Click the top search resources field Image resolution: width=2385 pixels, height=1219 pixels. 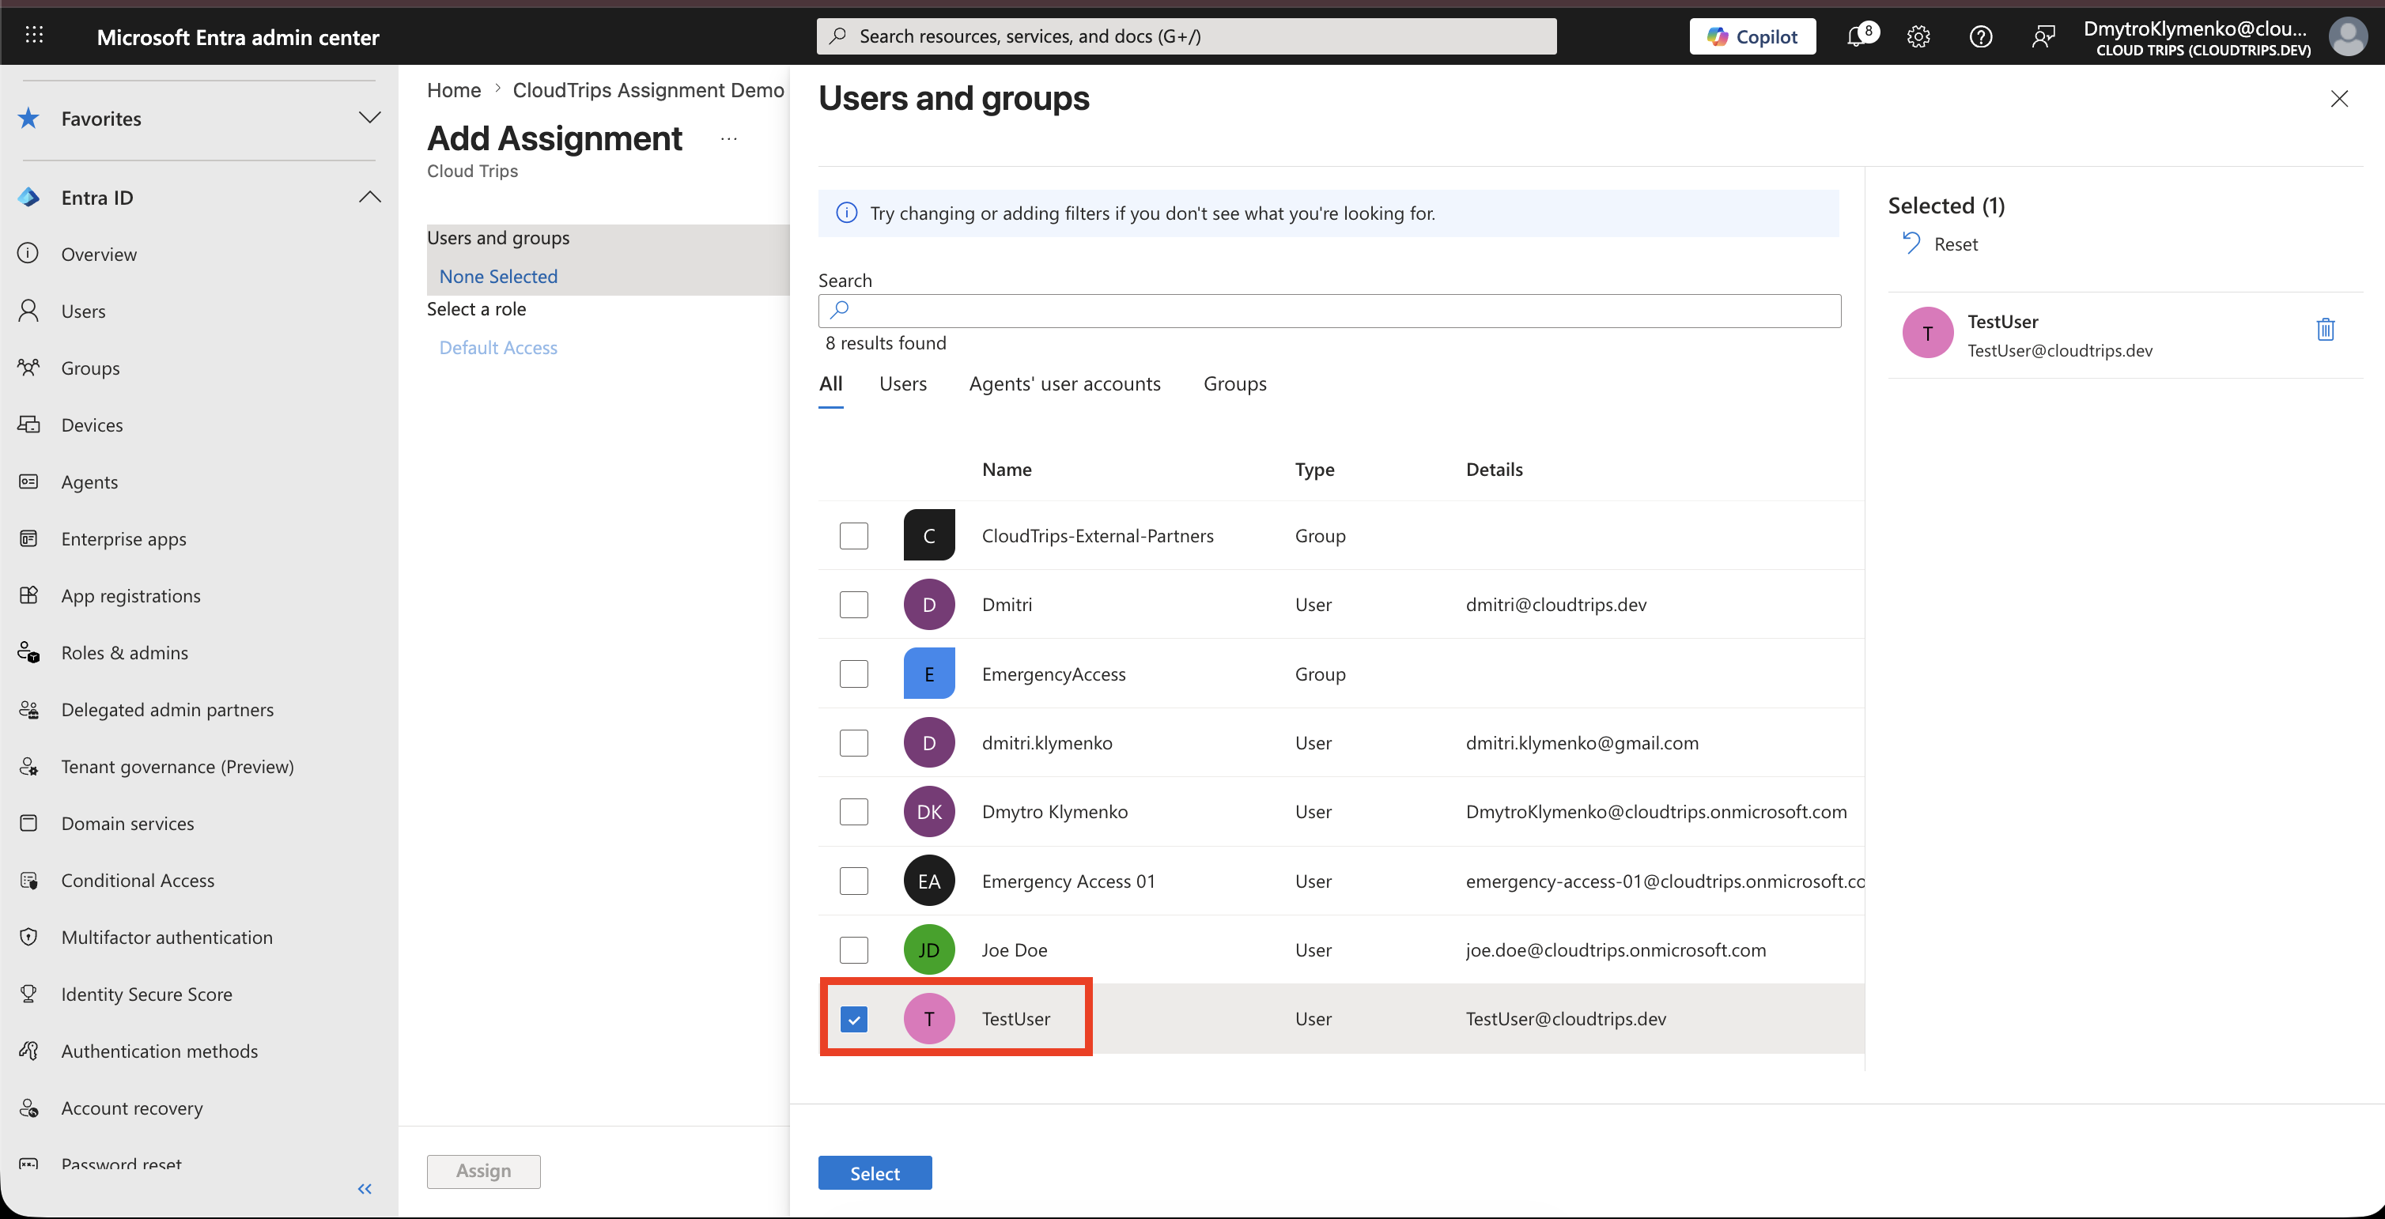(1186, 36)
